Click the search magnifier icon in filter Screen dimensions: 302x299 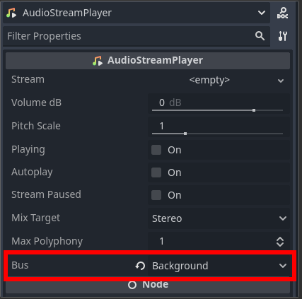(x=260, y=36)
